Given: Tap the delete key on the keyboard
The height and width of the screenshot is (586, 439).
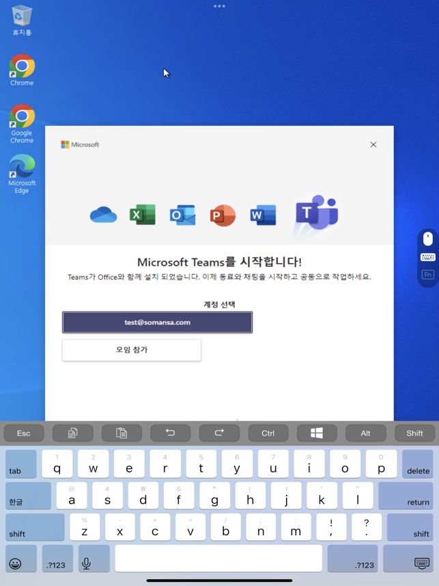Looking at the screenshot, I should [417, 464].
